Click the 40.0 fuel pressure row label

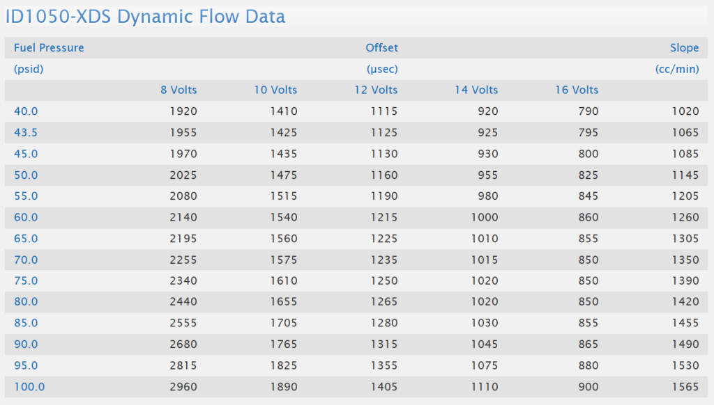[x=26, y=111]
